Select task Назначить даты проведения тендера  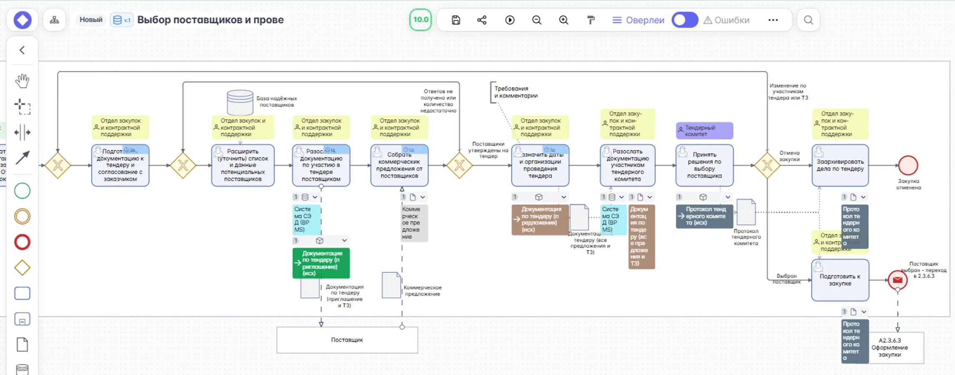click(x=540, y=165)
